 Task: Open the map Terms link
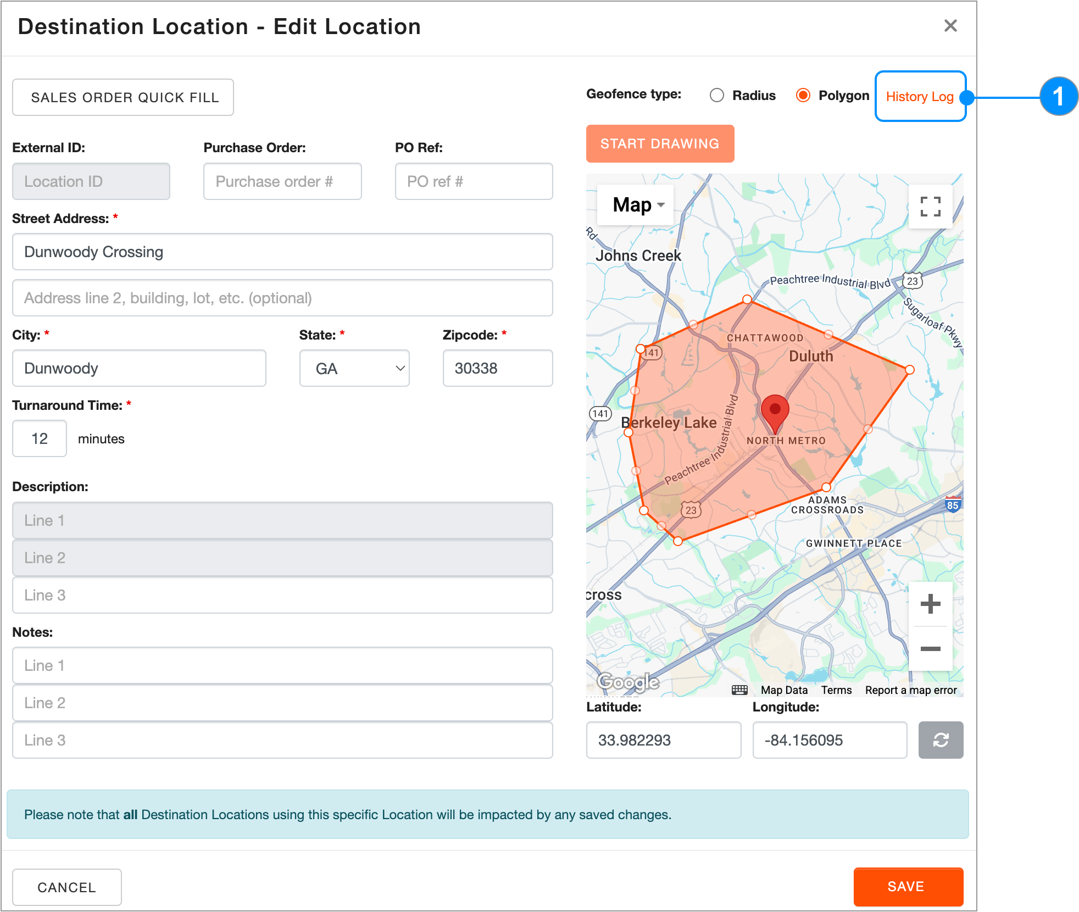coord(836,690)
